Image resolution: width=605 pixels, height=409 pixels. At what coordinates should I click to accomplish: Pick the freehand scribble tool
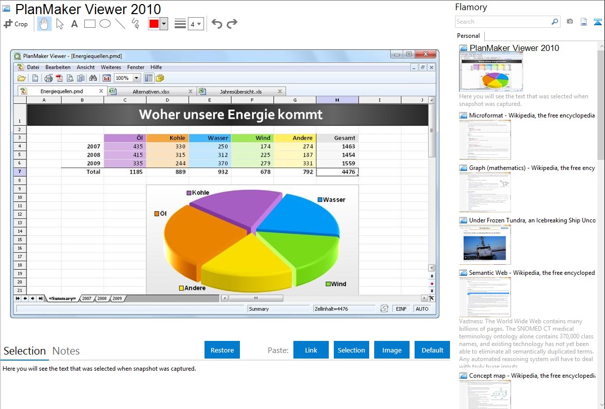coord(135,24)
